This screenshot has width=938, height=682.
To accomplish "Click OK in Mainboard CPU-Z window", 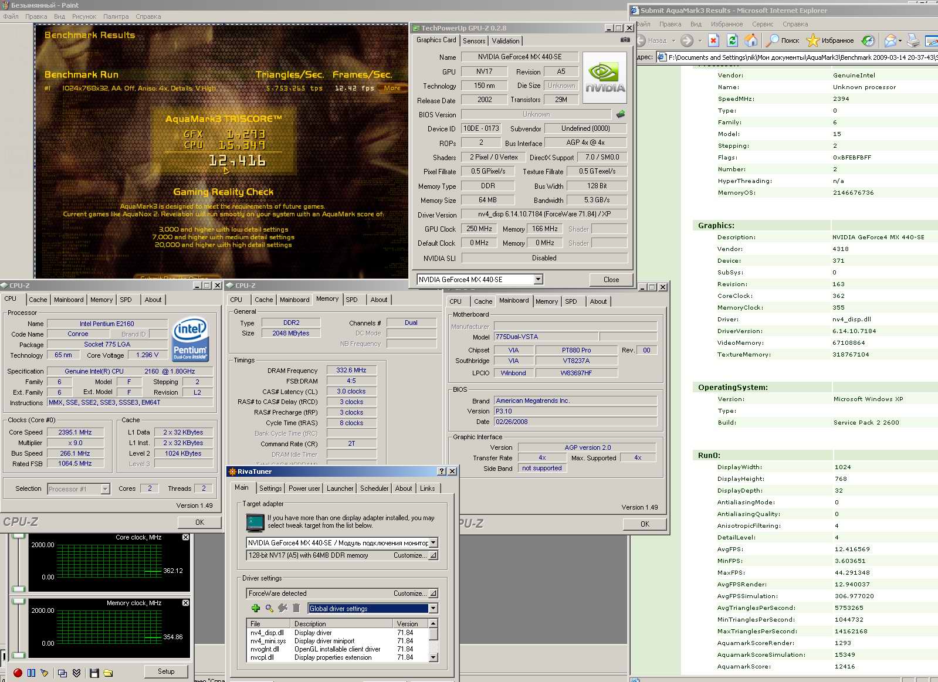I will [x=645, y=524].
